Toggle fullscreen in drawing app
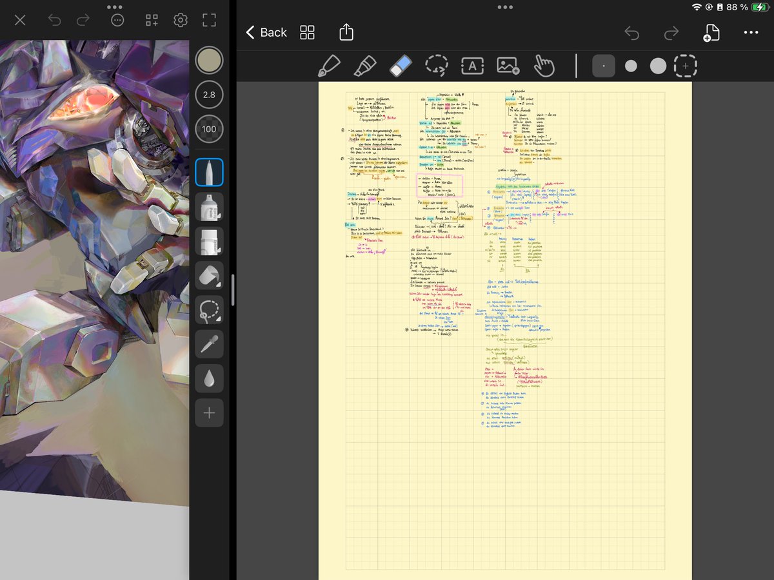 209,21
